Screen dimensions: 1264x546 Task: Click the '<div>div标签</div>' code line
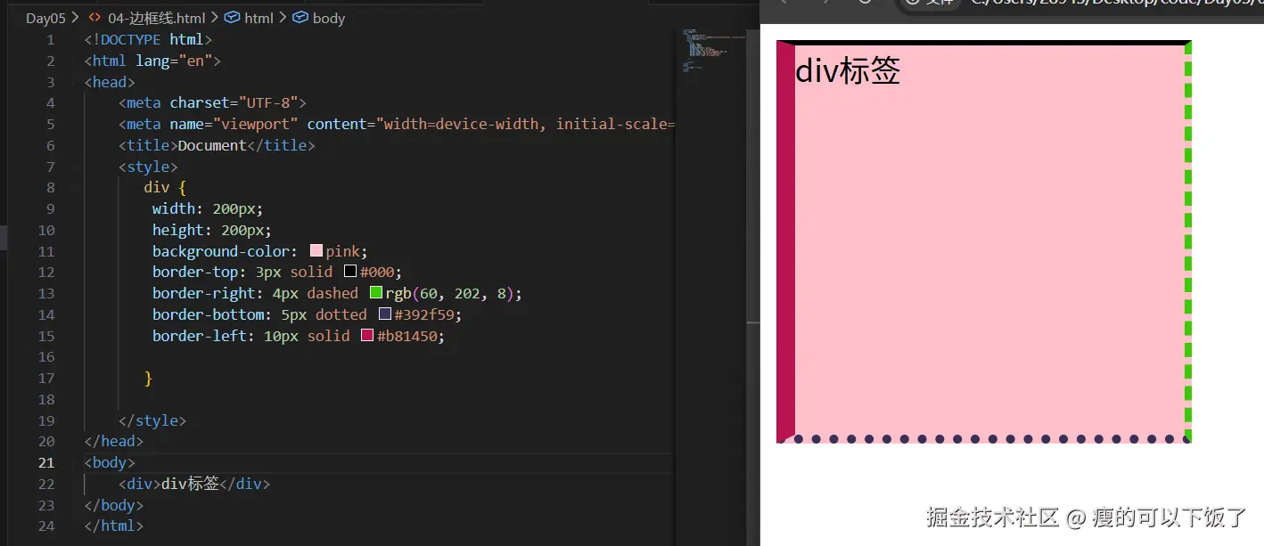tap(194, 485)
